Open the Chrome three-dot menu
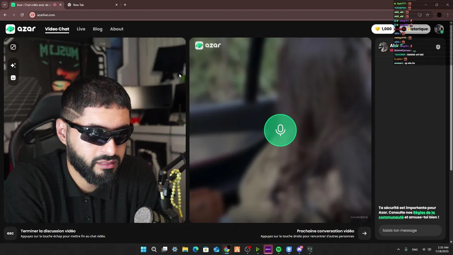453x255 pixels. tap(448, 15)
